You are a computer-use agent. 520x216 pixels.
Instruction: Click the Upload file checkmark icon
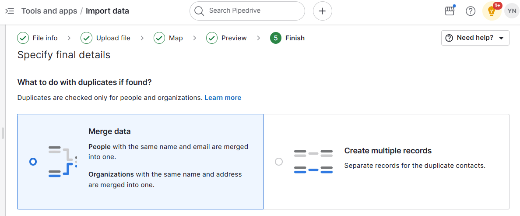tap(86, 38)
